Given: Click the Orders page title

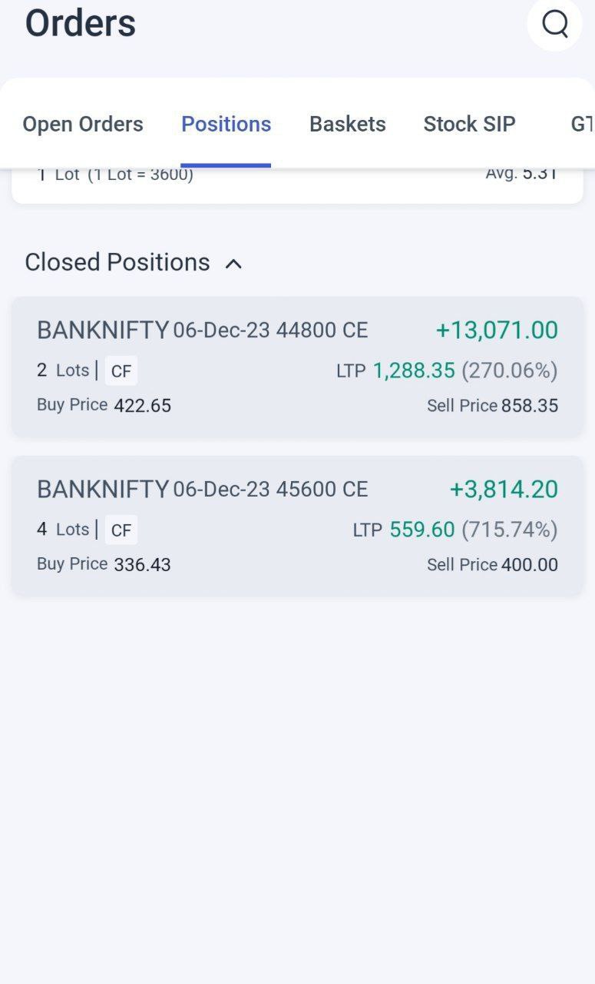Looking at the screenshot, I should tap(81, 23).
